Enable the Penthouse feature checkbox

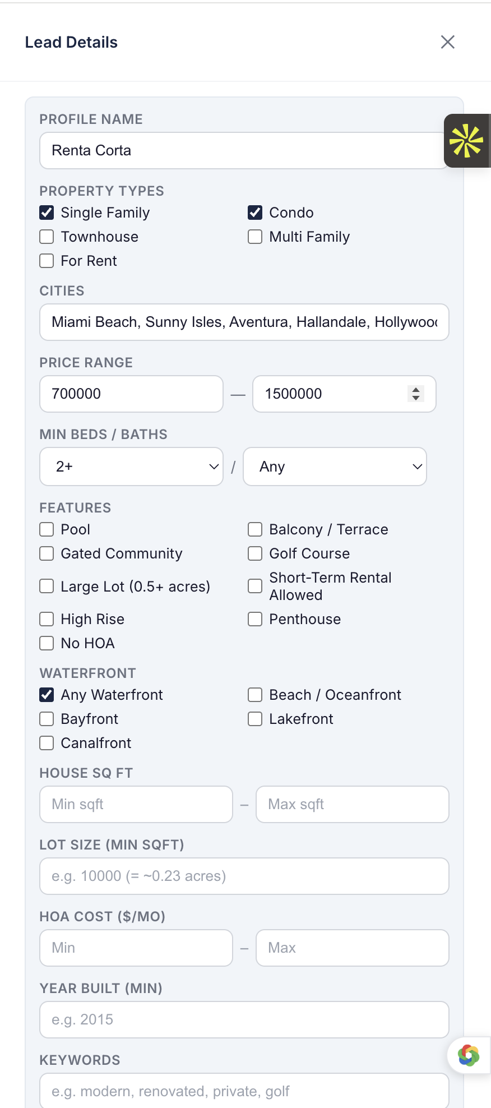click(255, 619)
